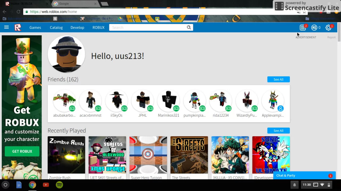This screenshot has height=191, width=341.
Task: Click the search magnifier icon
Action: [189, 27]
